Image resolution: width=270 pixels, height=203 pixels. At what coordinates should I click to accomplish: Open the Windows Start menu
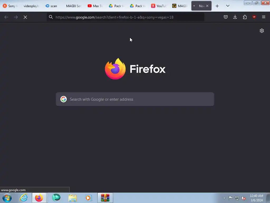[7, 198]
